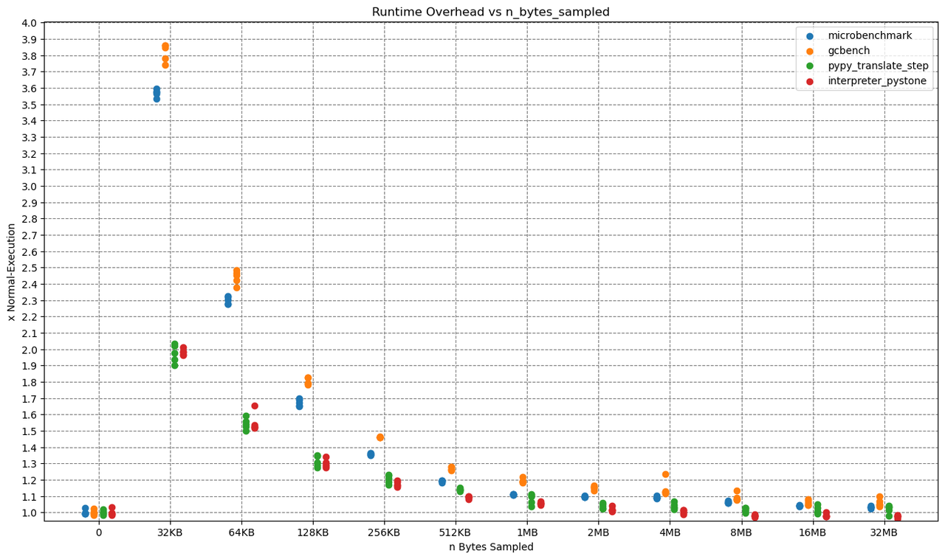Viewport: 945px width, 559px height.
Task: Click the blue microbenchmark legend marker
Action: (x=810, y=35)
